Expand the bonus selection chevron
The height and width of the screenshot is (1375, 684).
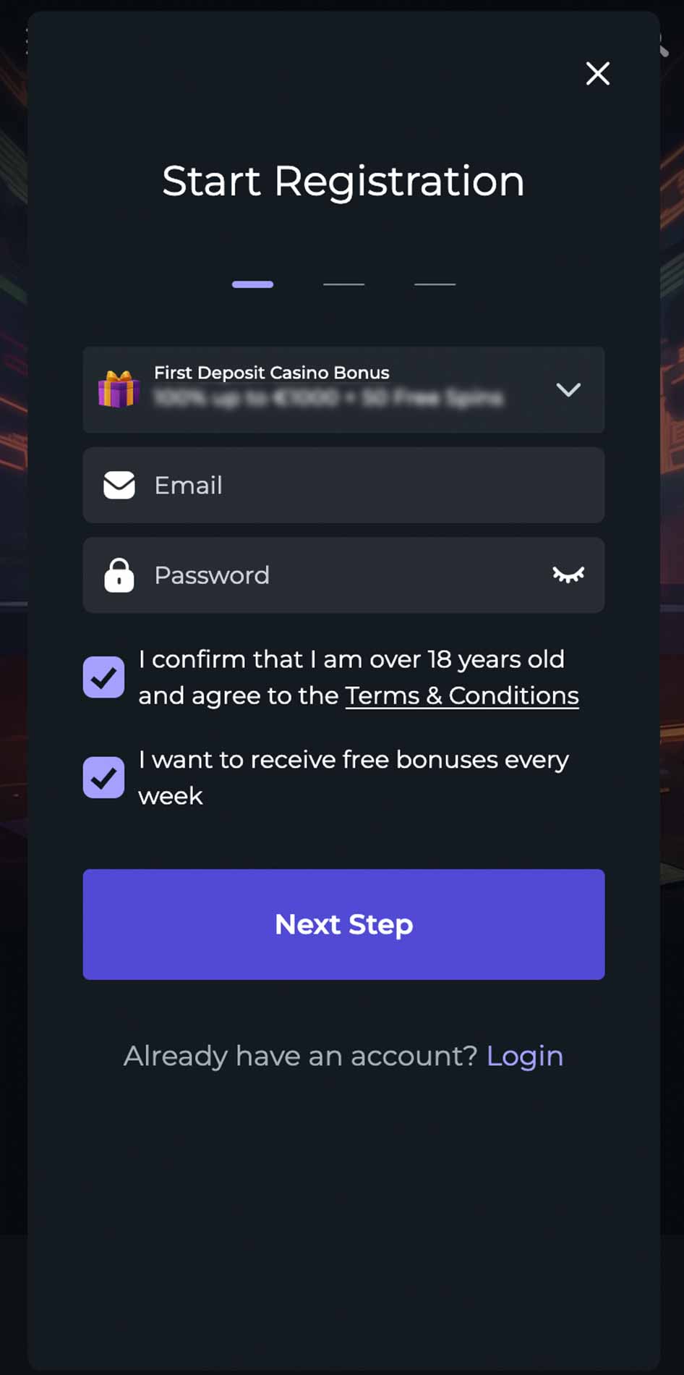pyautogui.click(x=568, y=390)
